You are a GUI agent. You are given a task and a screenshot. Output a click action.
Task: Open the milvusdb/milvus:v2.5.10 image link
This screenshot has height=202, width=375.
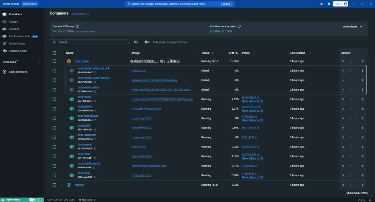point(146,109)
